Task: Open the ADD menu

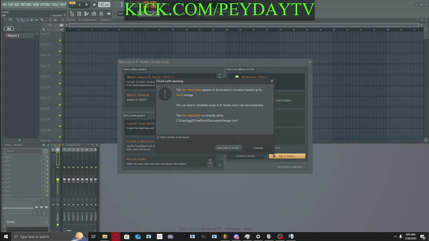Action: tap(17, 4)
